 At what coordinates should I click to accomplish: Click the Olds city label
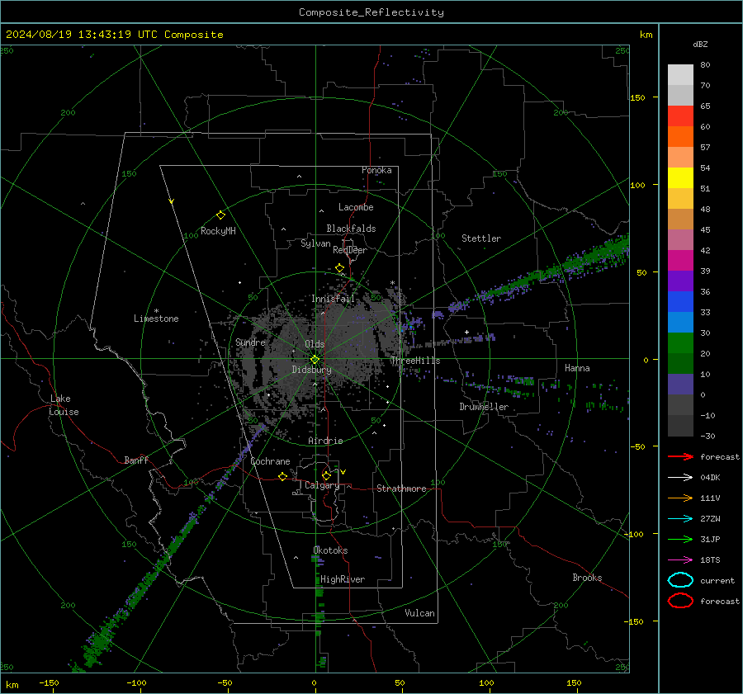[x=315, y=344]
